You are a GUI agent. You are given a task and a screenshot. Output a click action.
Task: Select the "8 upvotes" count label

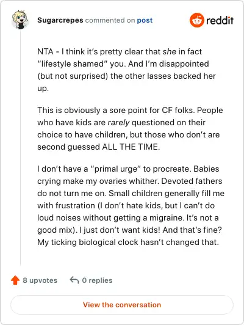pos(40,280)
